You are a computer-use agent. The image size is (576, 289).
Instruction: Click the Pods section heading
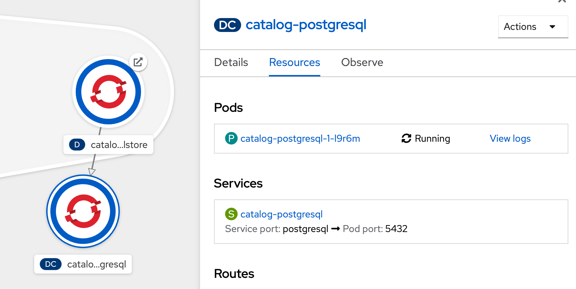pyautogui.click(x=228, y=108)
